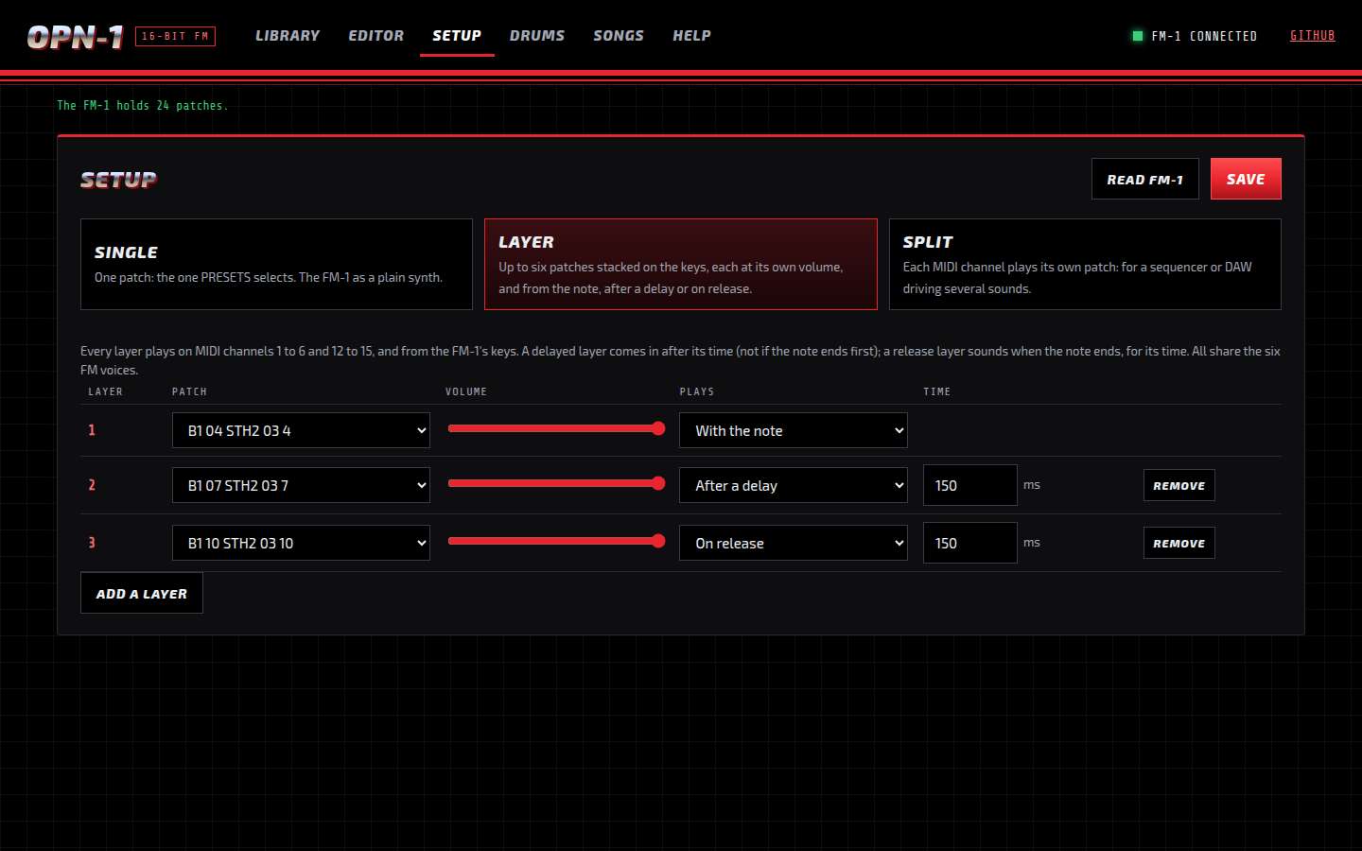Viewport: 1362px width, 851px height.
Task: Click the Read FM-1 button
Action: [1144, 179]
